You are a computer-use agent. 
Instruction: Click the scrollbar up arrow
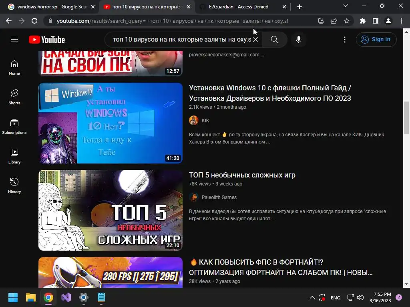point(406,32)
